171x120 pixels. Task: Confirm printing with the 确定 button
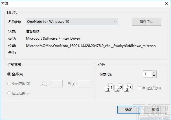(x=129, y=110)
